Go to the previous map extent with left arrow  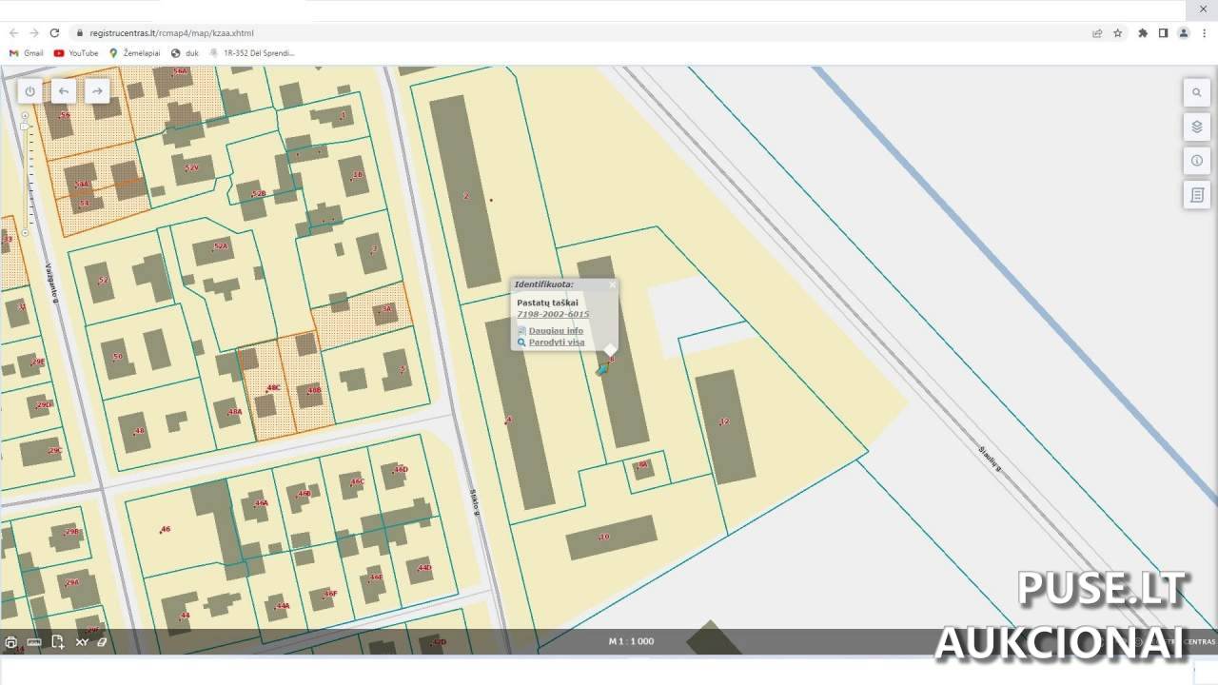tap(64, 91)
